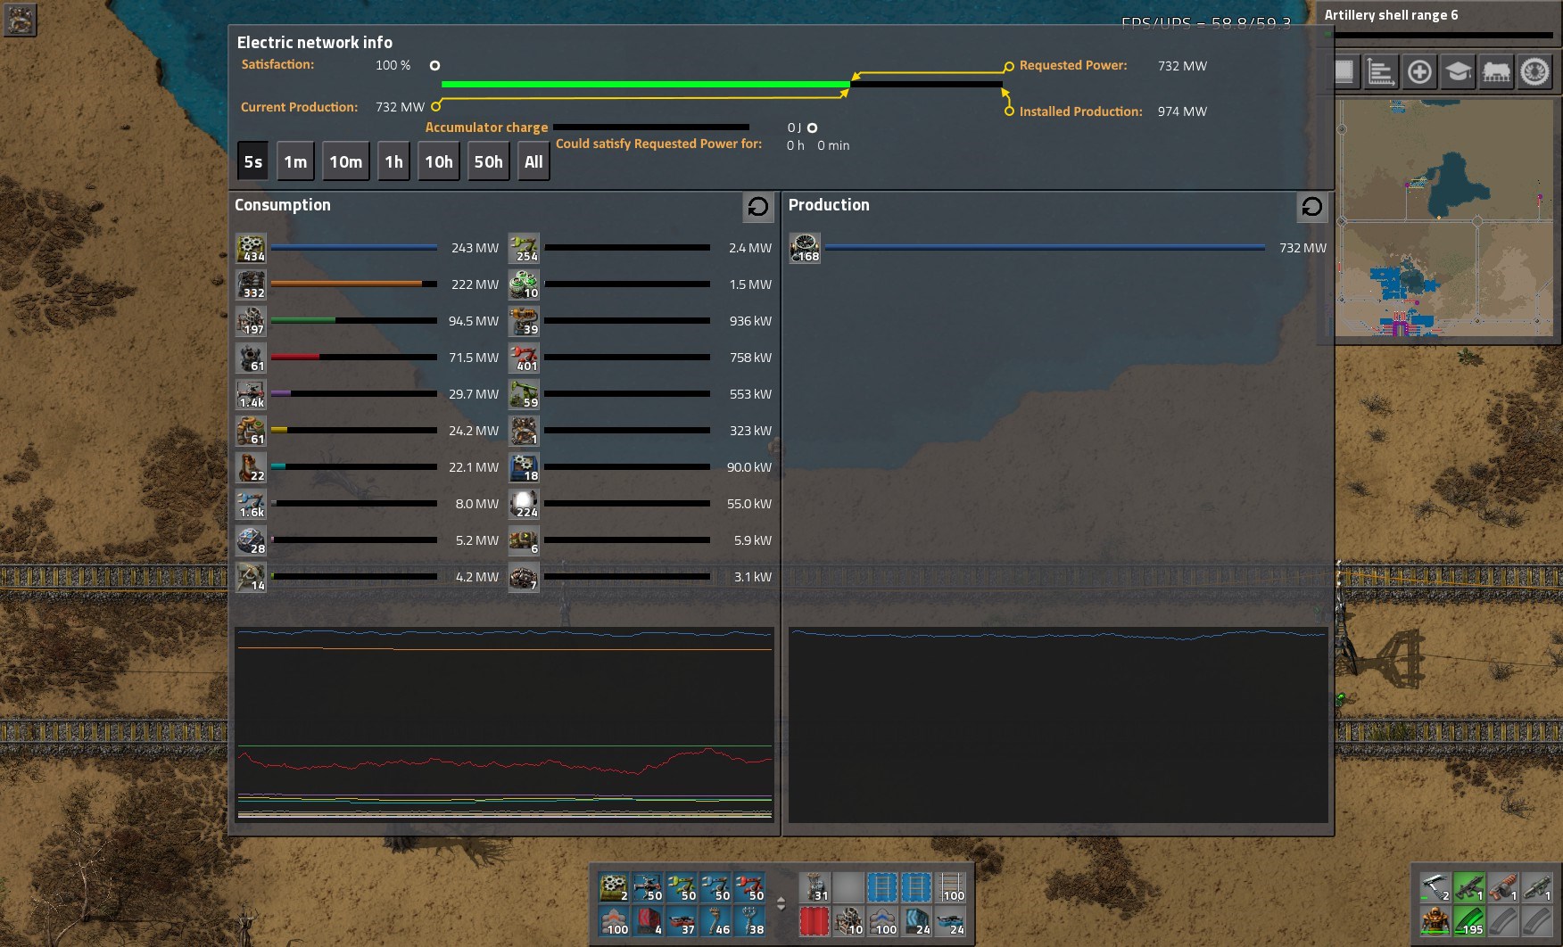Select the blue splitter hotbar slot with 24
Viewport: 1563px width, 947px height.
[x=950, y=921]
